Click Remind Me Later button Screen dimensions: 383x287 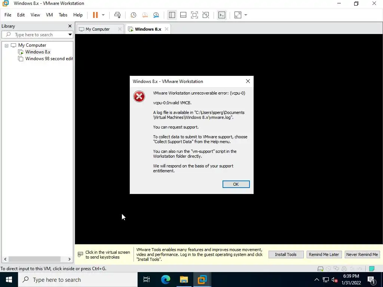[324, 254]
